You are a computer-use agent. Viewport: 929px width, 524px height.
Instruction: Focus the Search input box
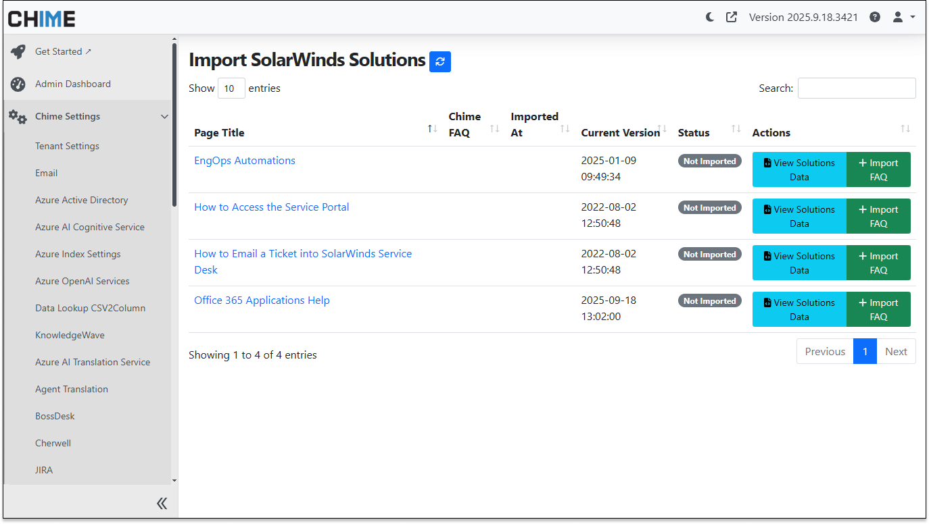(857, 88)
